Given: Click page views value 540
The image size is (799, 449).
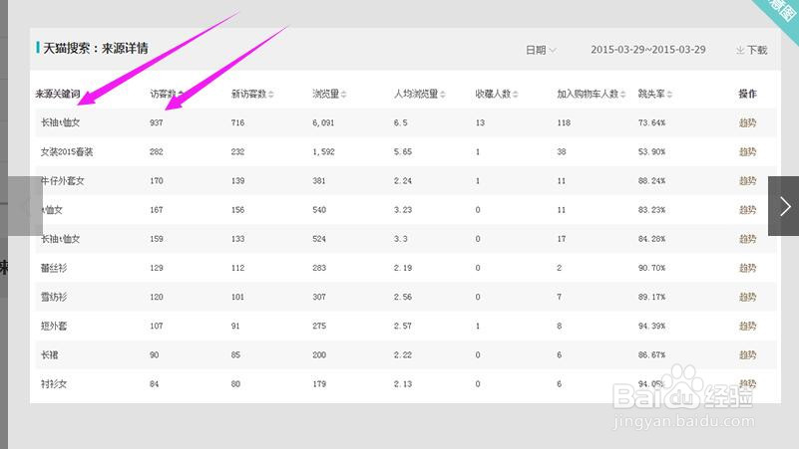Looking at the screenshot, I should [x=319, y=209].
